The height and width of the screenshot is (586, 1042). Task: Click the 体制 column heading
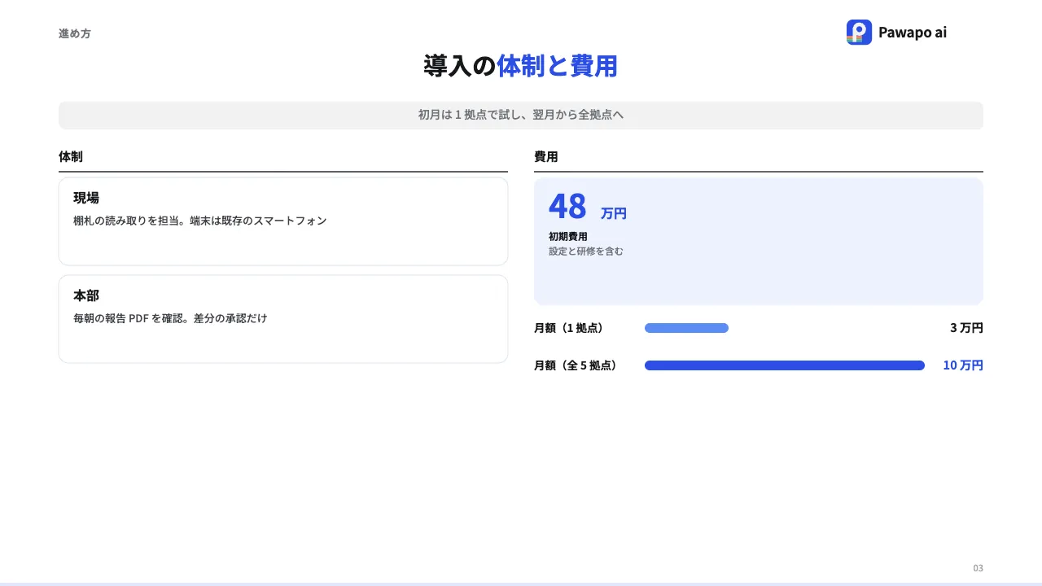(x=71, y=156)
